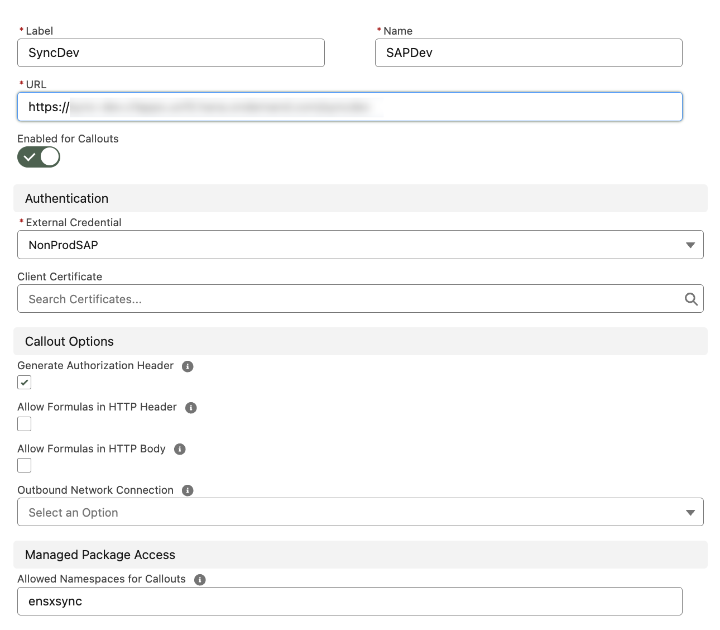Click the Search Certificates field
The image size is (720, 630).
pyautogui.click(x=360, y=299)
